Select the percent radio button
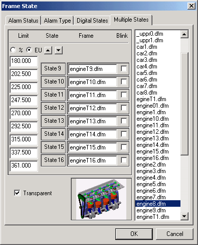This screenshot has height=245, width=198. (x=13, y=50)
